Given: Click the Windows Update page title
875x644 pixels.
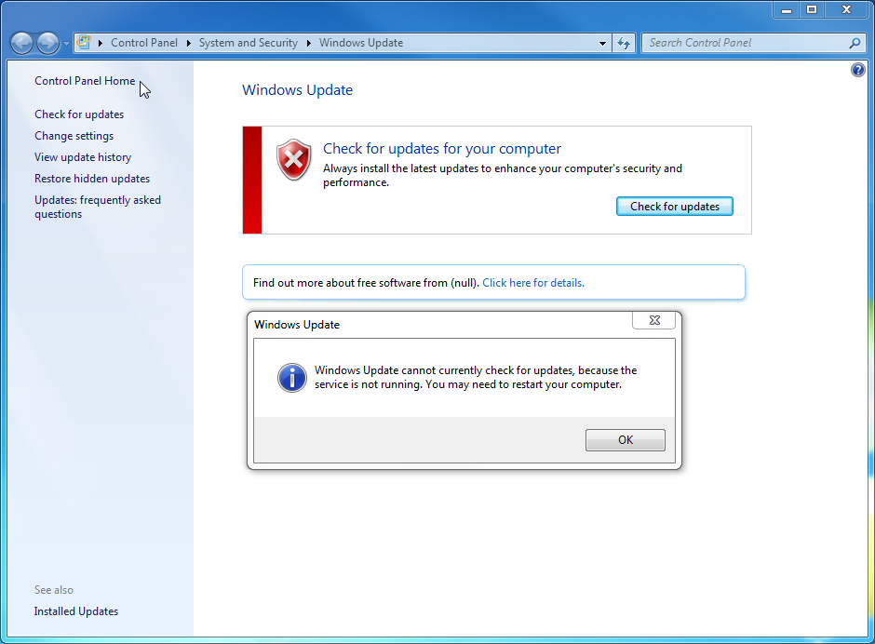Looking at the screenshot, I should (298, 90).
